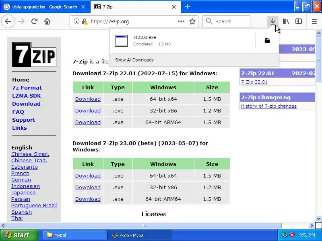Click the horizontal scrollbar right arrow
Image resolution: width=322 pixels, height=241 pixels.
312,226
